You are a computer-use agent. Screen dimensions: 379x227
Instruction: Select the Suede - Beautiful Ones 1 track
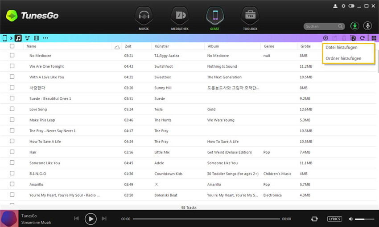pyautogui.click(x=50, y=99)
